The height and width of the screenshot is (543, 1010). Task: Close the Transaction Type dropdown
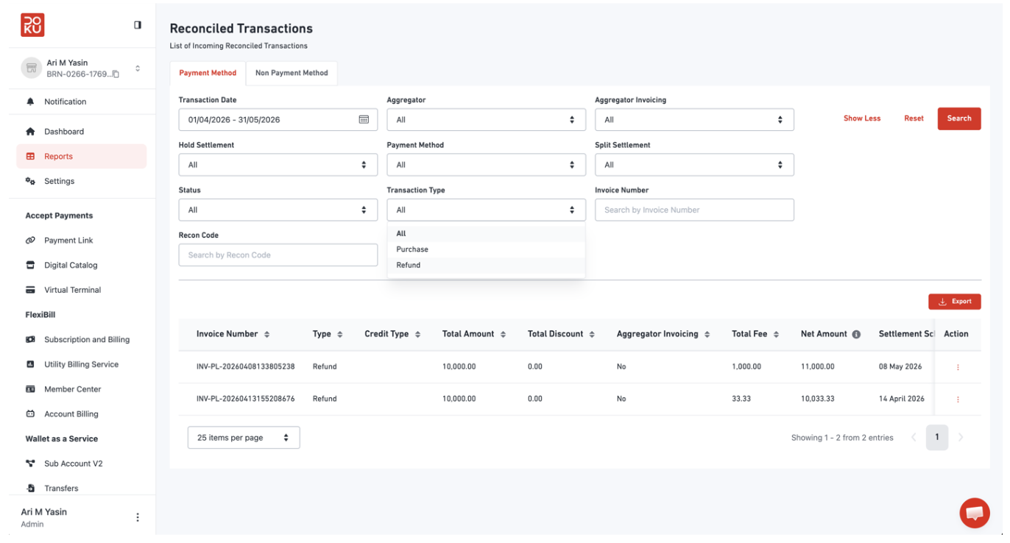(487, 210)
